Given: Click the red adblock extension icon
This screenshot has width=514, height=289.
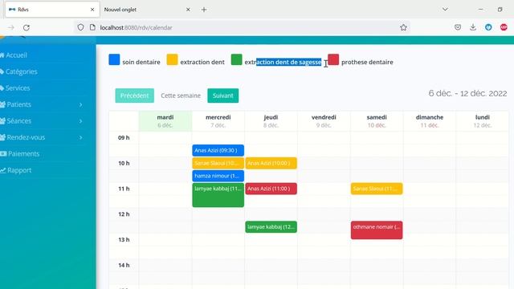Looking at the screenshot, I should pyautogui.click(x=504, y=27).
